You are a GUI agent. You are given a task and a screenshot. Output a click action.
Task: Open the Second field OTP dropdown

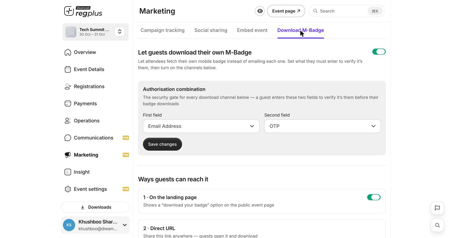(x=323, y=126)
